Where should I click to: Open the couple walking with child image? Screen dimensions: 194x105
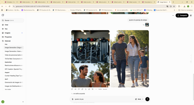click(129, 59)
